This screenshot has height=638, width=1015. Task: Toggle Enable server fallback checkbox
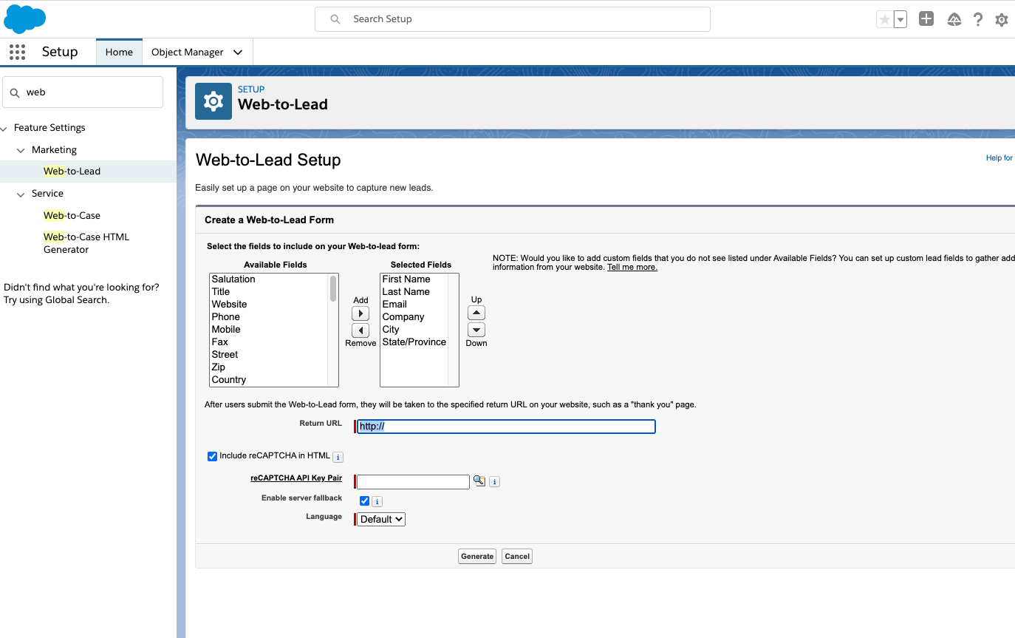click(x=364, y=500)
